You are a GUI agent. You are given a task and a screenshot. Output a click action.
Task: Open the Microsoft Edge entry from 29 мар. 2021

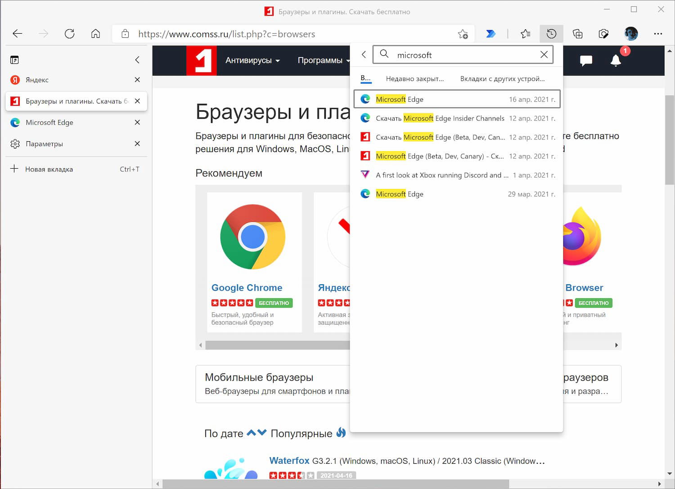(x=457, y=194)
